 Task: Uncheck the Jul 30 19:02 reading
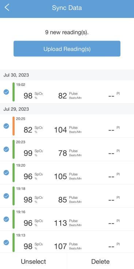[x=6, y=92]
